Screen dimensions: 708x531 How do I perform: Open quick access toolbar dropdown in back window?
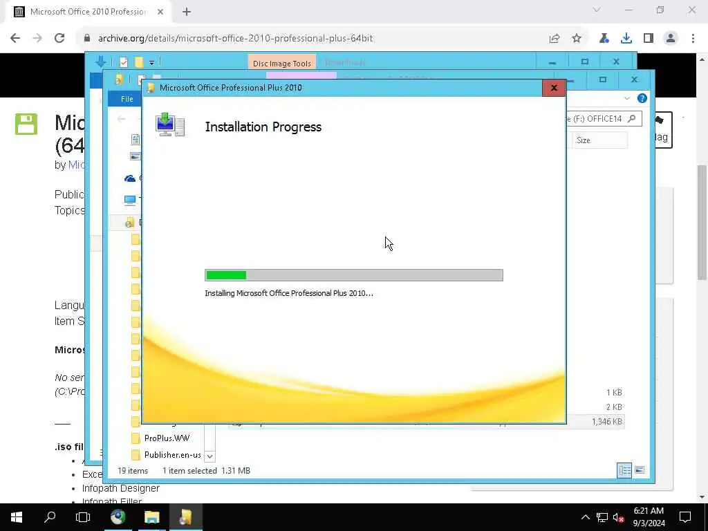151,63
